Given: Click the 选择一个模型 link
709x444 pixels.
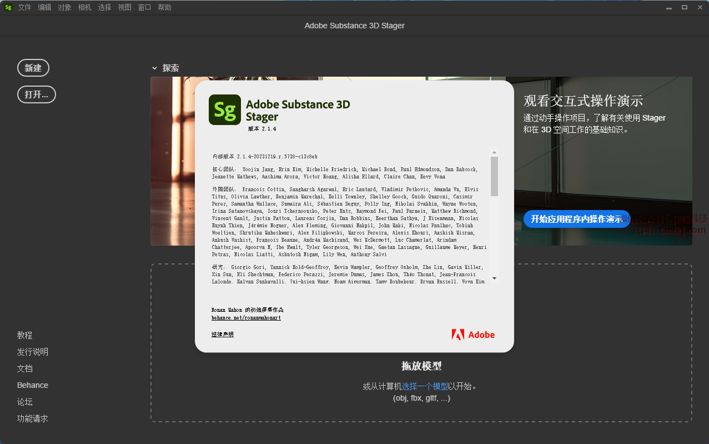Looking at the screenshot, I should 425,386.
